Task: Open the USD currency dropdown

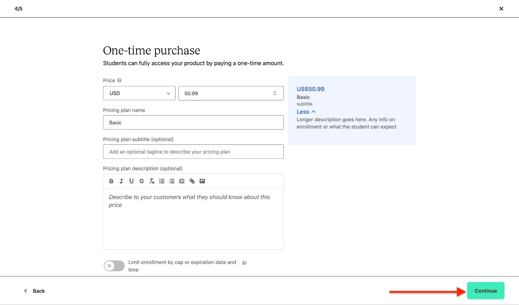Action: (139, 93)
